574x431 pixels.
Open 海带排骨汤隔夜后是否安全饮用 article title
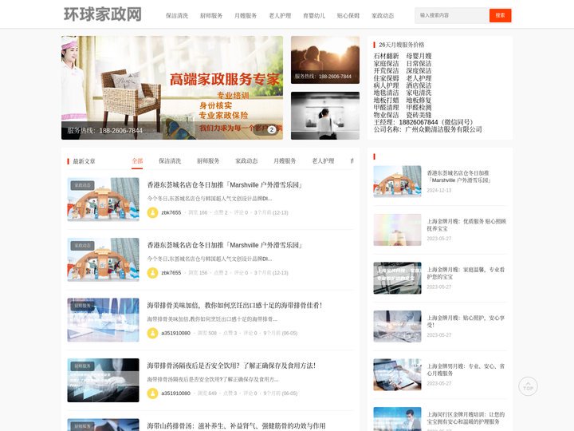pyautogui.click(x=231, y=366)
